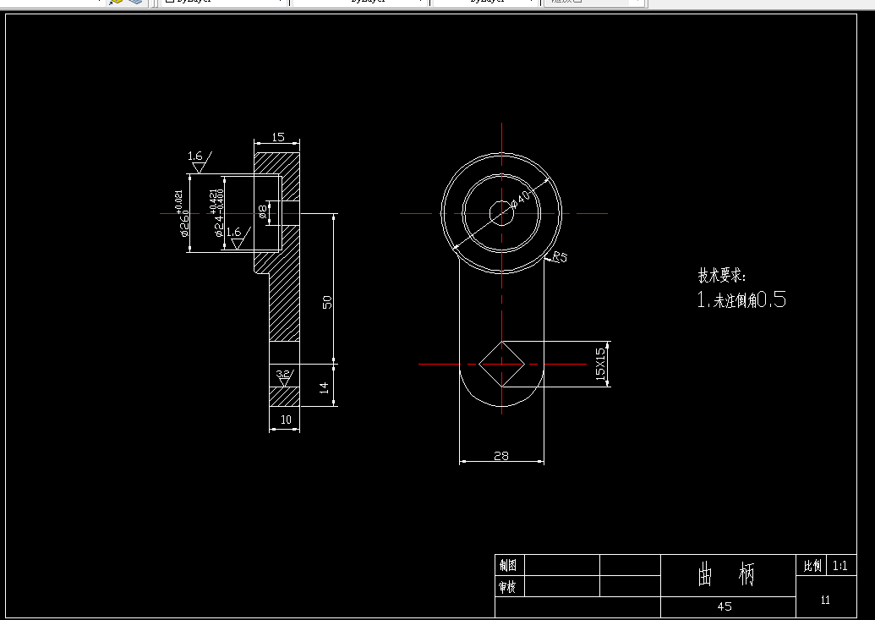Screen dimensions: 875x620
Task: Select the 50 center-distance dimension text
Action: [327, 302]
